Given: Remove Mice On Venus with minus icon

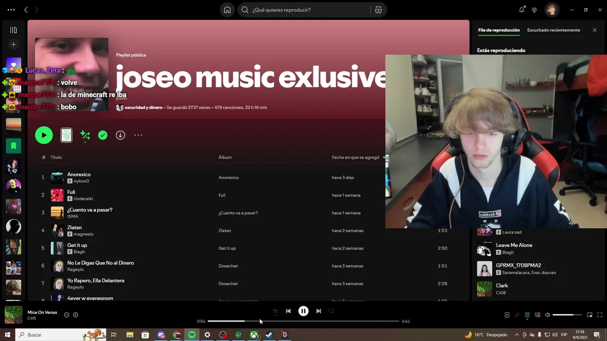Looking at the screenshot, I should pos(66,315).
